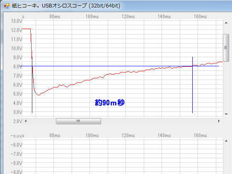Viewport: 232px width, 174px height.
Task: Select the upper graph's vertical scrollbar thumb
Action: [x=226, y=48]
